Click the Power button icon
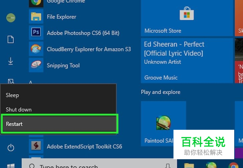The image size is (243, 168). [x=11, y=148]
